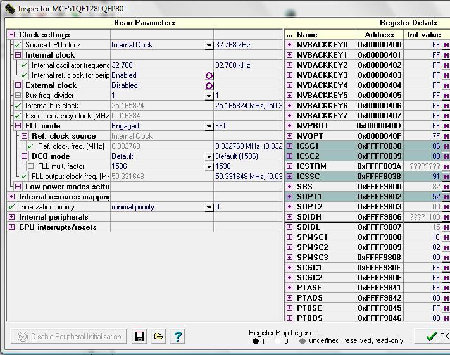This screenshot has width=450, height=355.
Task: Click green checkmark beside FLL output clock freq.
Action: tap(25, 177)
